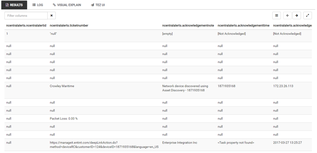The height and width of the screenshot is (153, 317).
Task: Switch to the Results tab
Action: [14, 5]
